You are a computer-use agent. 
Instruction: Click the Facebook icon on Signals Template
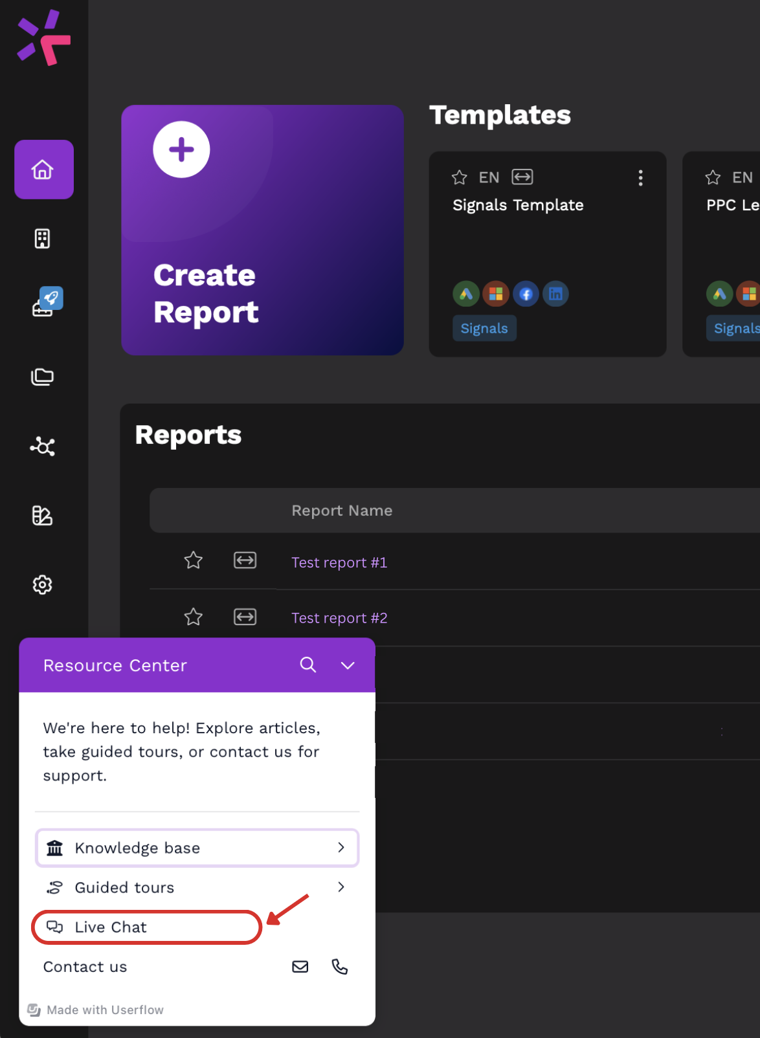tap(526, 294)
